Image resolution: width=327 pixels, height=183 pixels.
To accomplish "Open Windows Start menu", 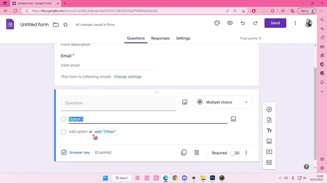I will 105,178.
